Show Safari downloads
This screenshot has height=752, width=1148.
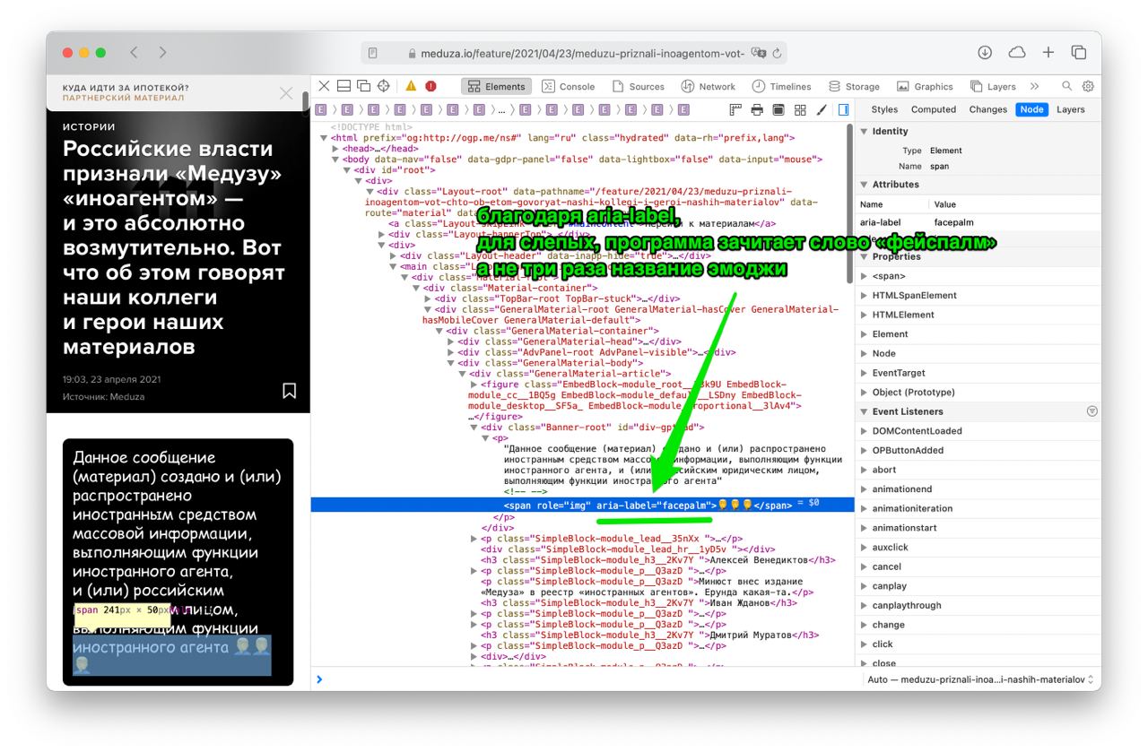[x=985, y=53]
